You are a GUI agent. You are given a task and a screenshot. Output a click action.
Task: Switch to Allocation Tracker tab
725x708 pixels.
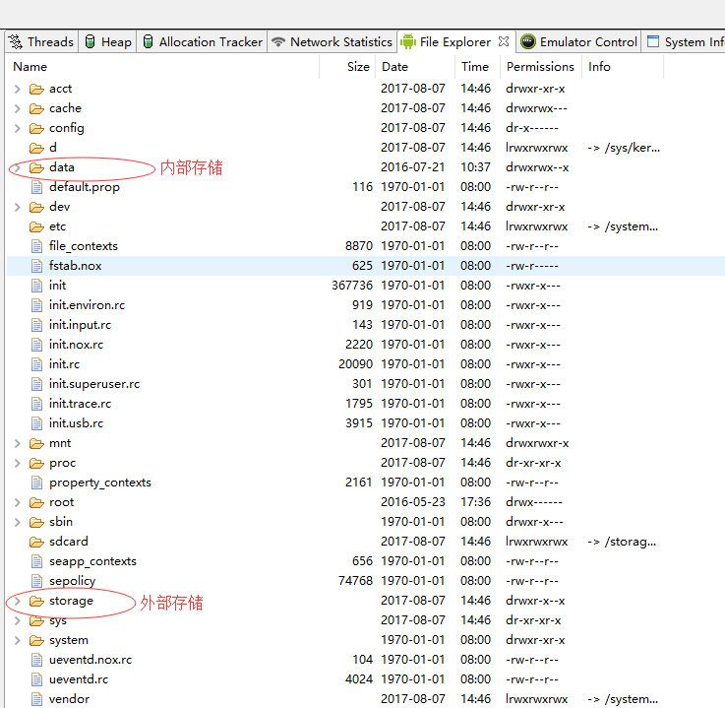click(202, 42)
